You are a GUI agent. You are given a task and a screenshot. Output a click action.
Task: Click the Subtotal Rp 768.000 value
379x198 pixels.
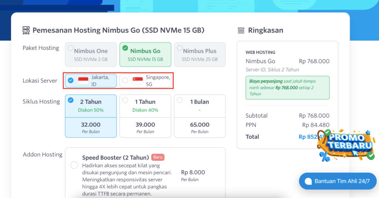tap(314, 116)
